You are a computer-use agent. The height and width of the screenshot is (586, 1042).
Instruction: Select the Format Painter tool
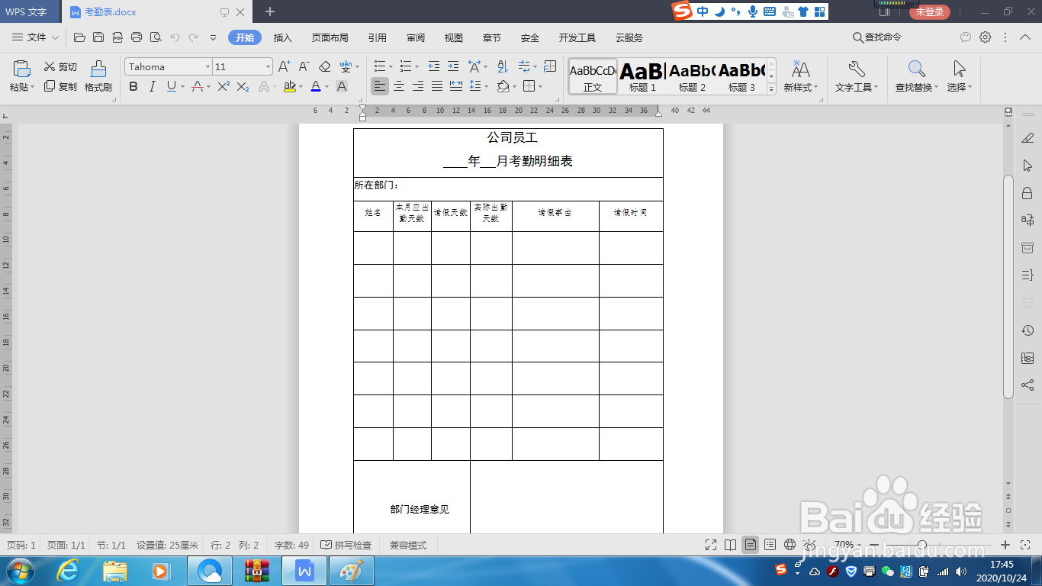point(98,74)
